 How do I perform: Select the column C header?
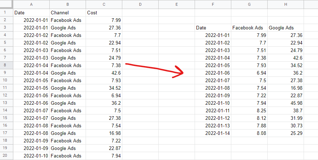click(x=104, y=4)
